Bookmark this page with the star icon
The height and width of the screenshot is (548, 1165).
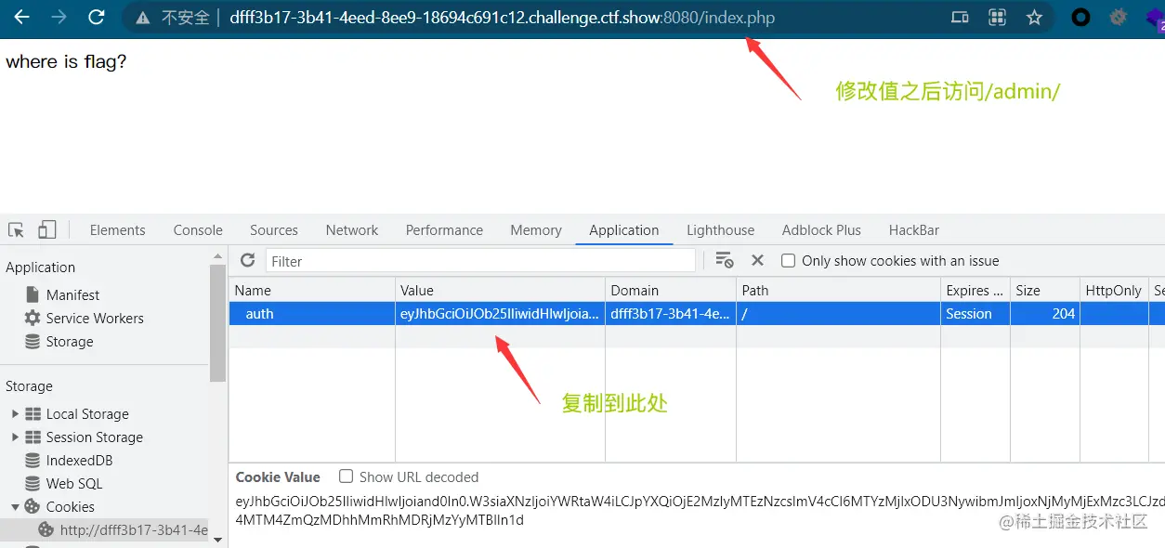point(1034,18)
